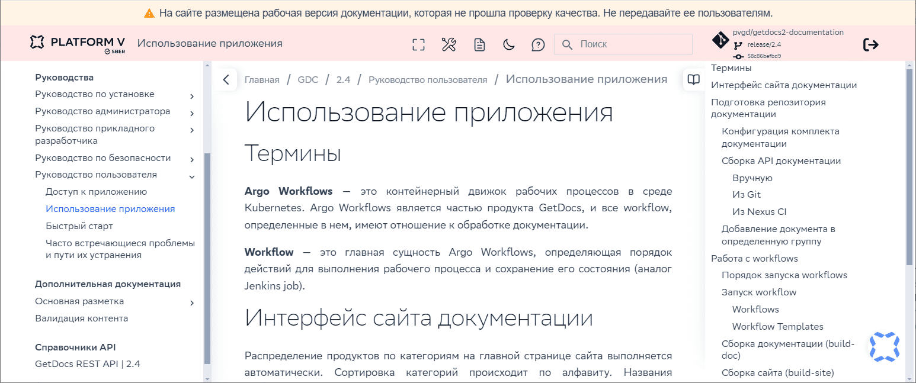The image size is (916, 383).
Task: Open the book icon next to the heading
Action: tap(693, 79)
